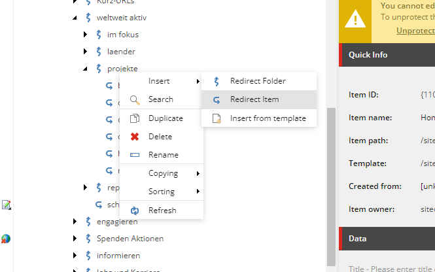Choose Duplicate from the context menu
435x272 pixels.
click(161, 118)
